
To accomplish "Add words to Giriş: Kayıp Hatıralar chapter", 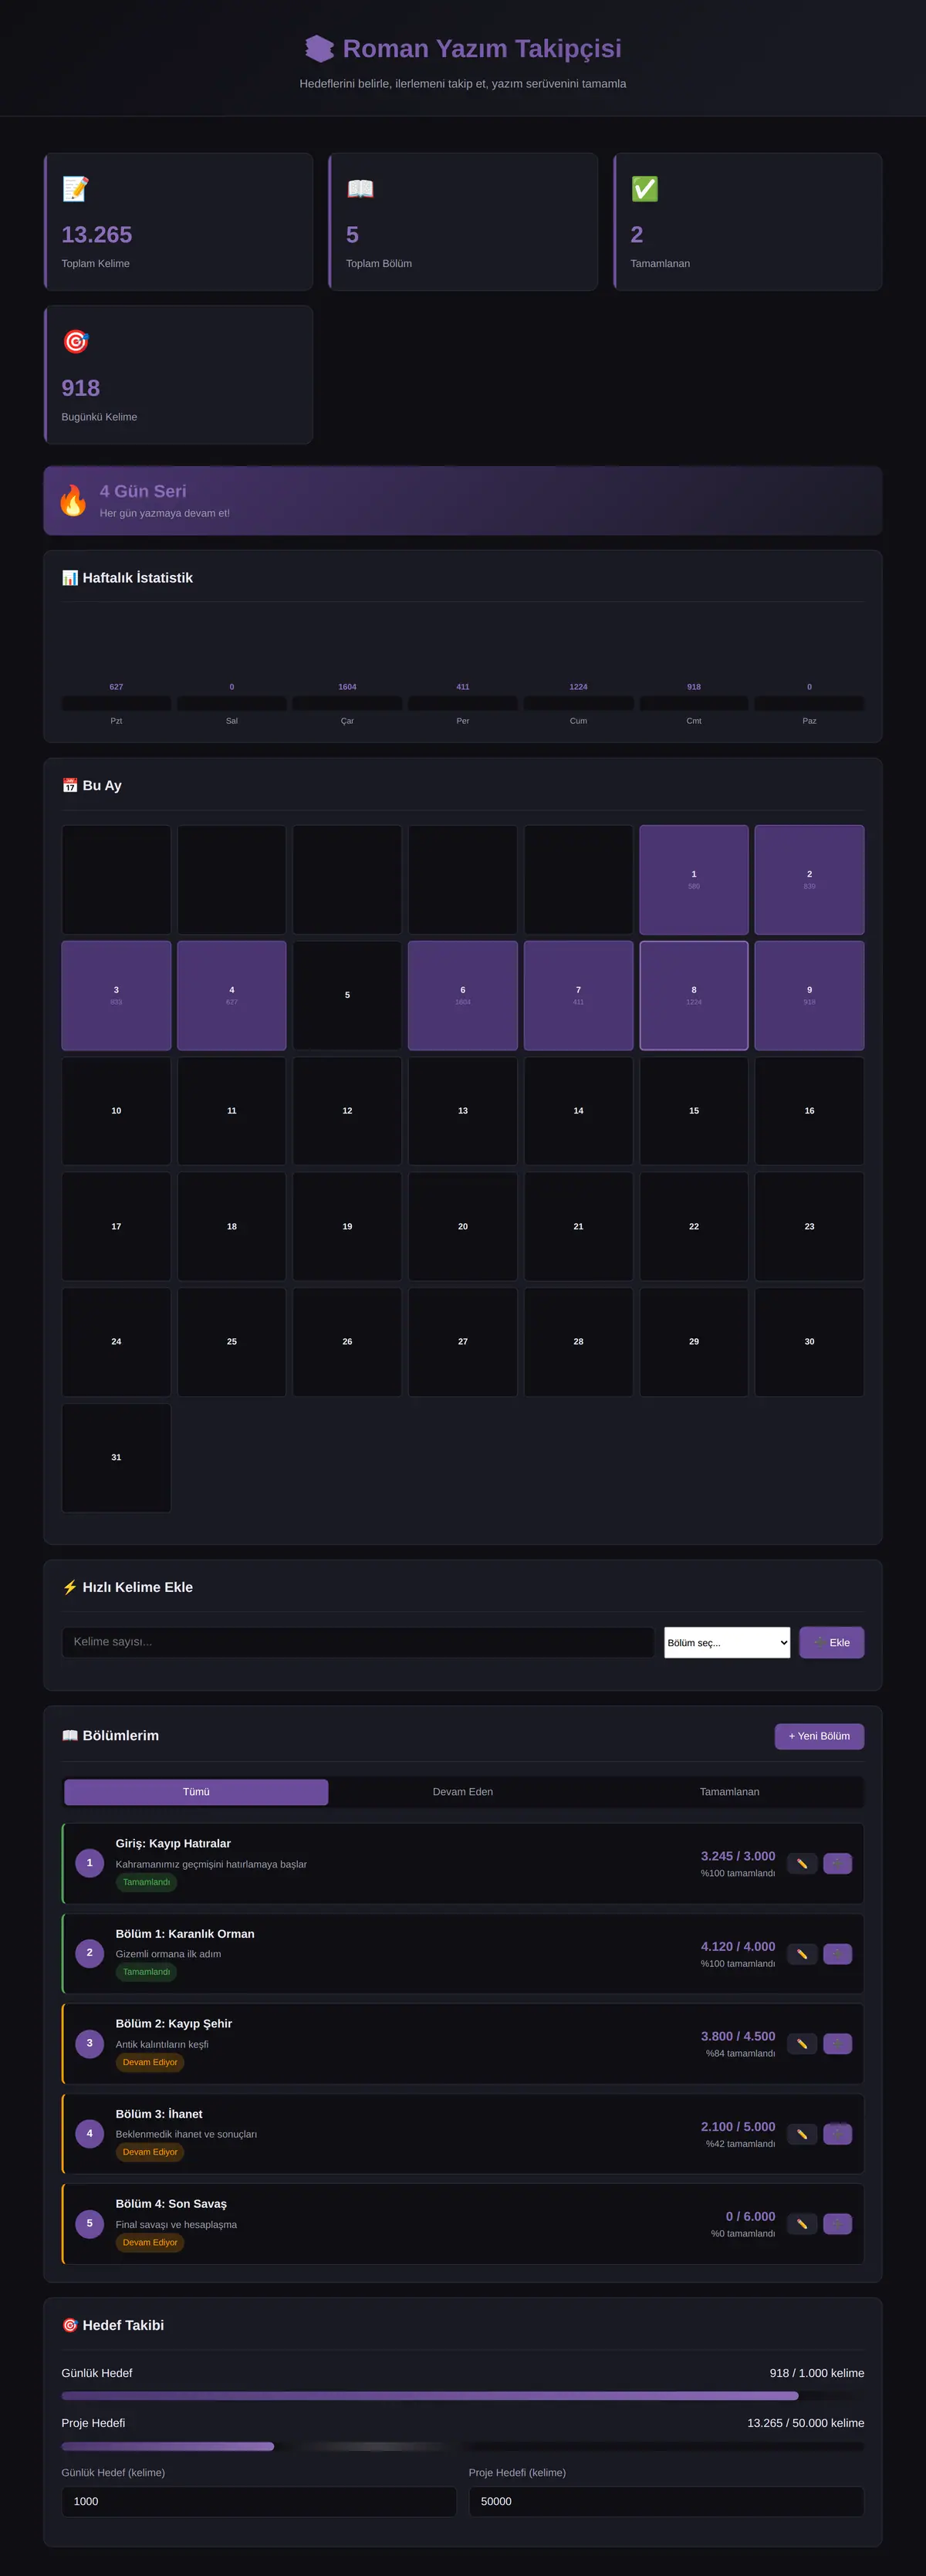I will [837, 1864].
